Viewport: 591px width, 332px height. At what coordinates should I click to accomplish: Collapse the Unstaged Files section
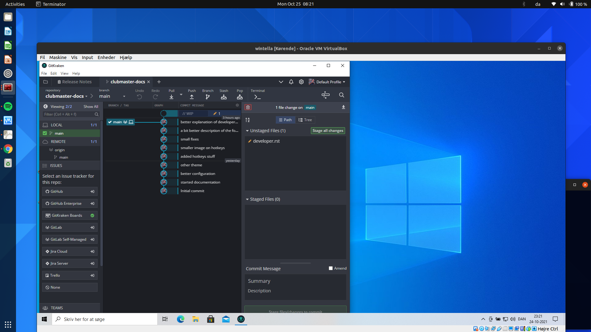247,131
